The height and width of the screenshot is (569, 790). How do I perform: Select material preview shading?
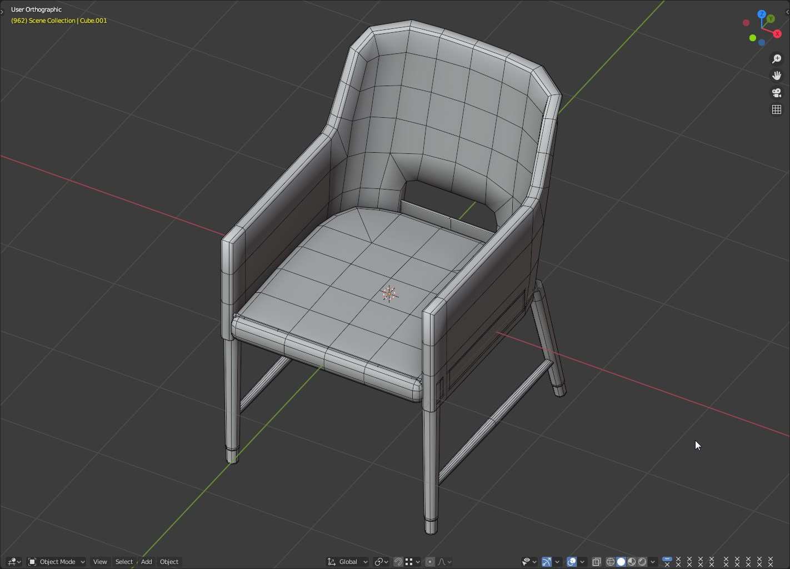click(632, 562)
